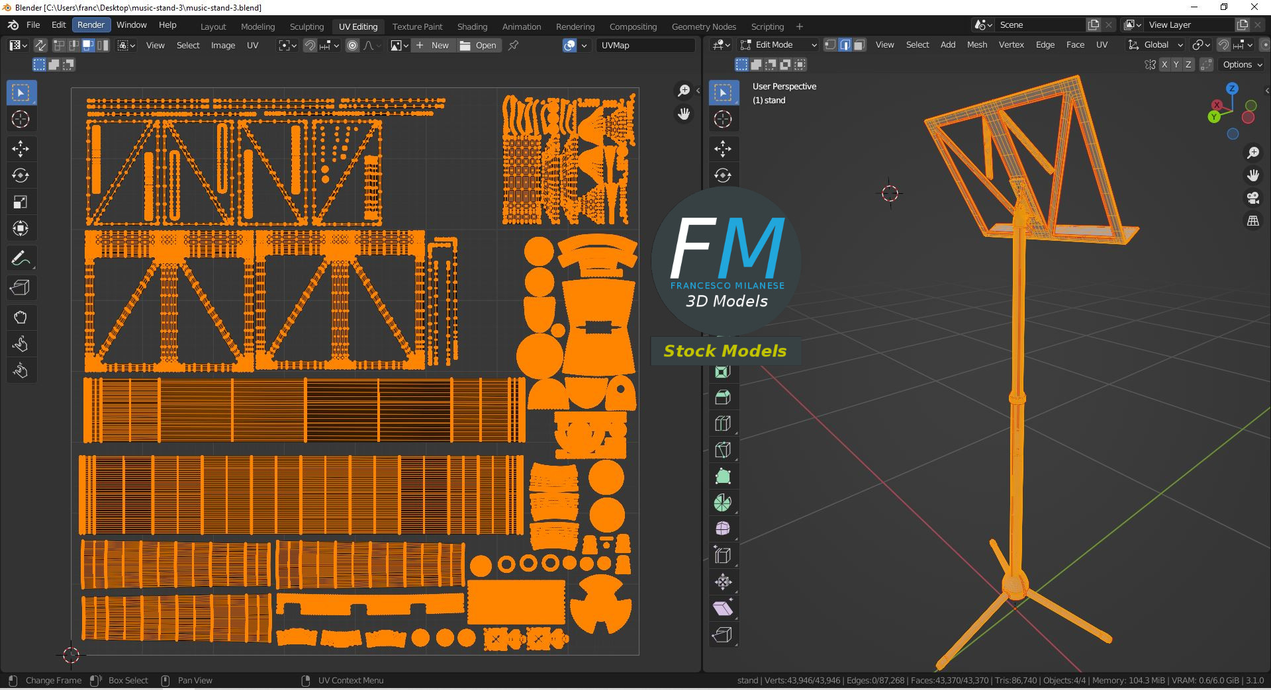Screen dimensions: 1271x690
Task: Select the Shear tool in 3D viewport
Action: (723, 609)
